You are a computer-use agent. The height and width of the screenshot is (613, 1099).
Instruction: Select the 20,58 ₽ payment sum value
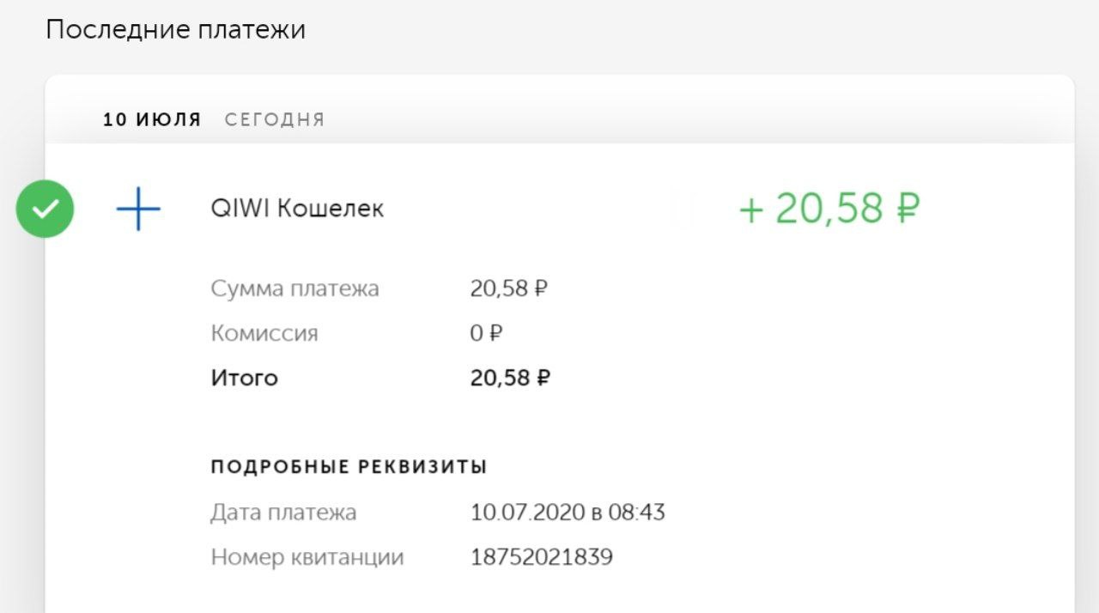tap(508, 288)
